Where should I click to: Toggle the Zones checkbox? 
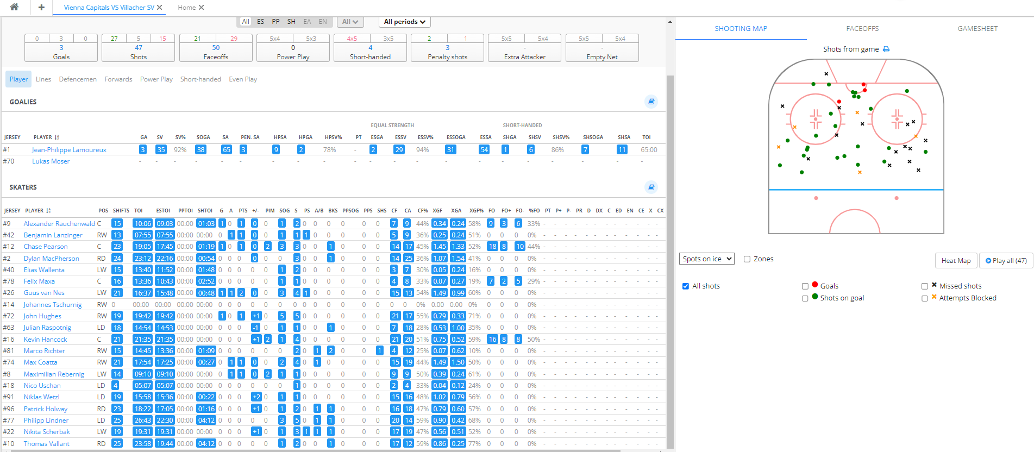coord(747,259)
